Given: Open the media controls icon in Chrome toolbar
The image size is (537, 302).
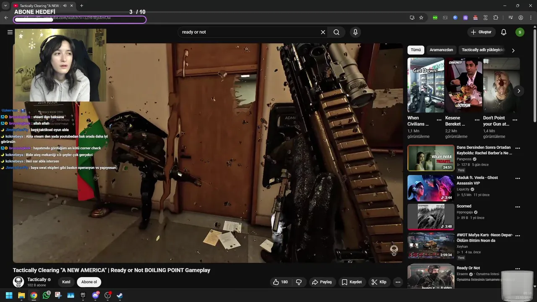Looking at the screenshot, I should pos(511,18).
